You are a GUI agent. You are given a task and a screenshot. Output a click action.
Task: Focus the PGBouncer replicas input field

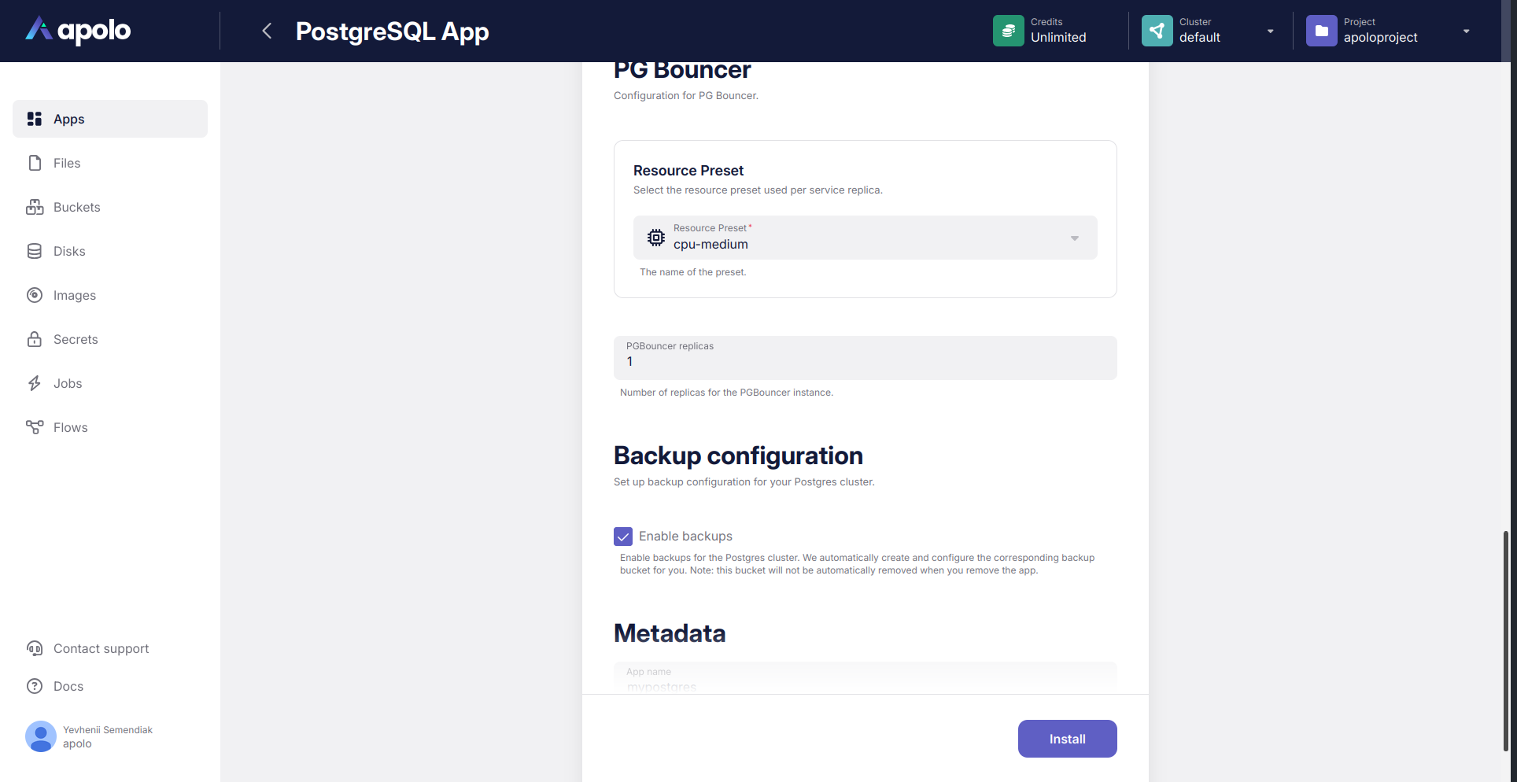865,361
